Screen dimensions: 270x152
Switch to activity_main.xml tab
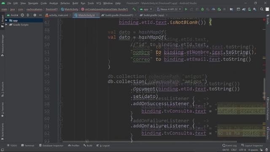pos(58,15)
